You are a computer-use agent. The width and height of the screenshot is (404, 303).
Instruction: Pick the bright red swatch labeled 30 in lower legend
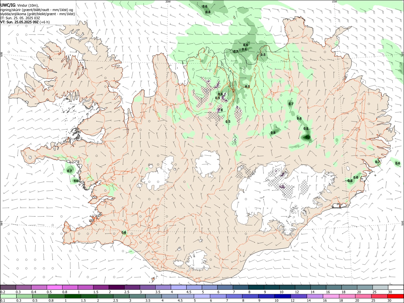click(395, 296)
